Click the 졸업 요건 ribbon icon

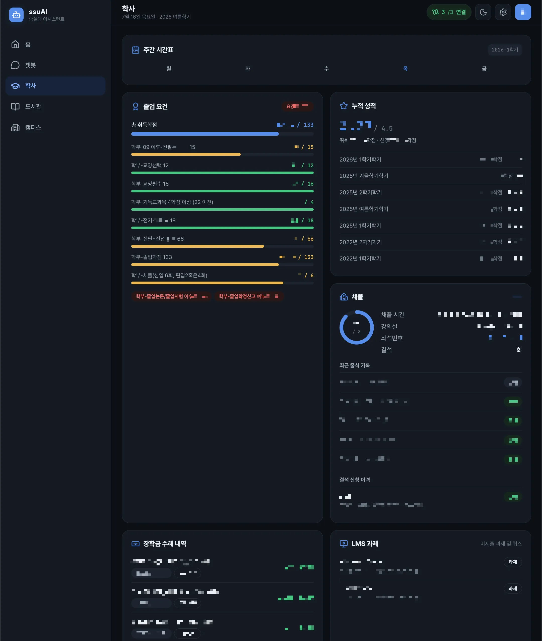pyautogui.click(x=135, y=106)
